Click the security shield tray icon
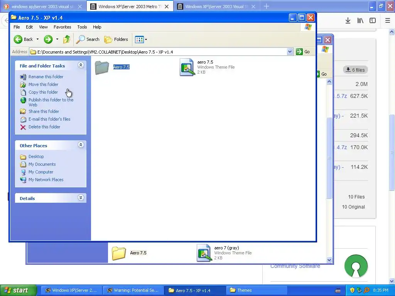 pos(352,291)
